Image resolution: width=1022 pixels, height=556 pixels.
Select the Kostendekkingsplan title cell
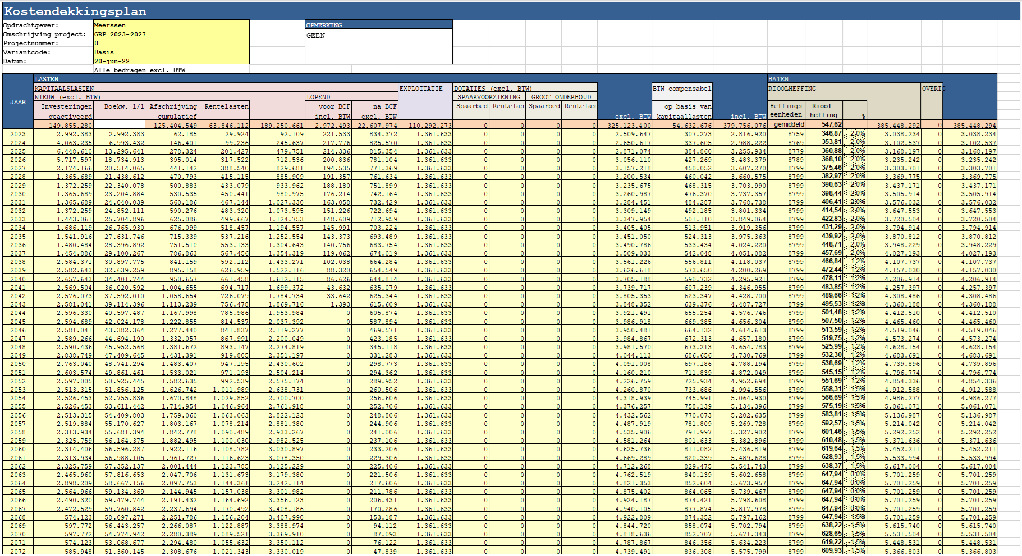click(75, 11)
